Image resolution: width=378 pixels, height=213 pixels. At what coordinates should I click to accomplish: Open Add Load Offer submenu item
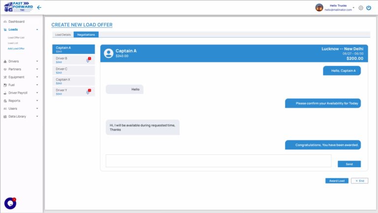16,49
